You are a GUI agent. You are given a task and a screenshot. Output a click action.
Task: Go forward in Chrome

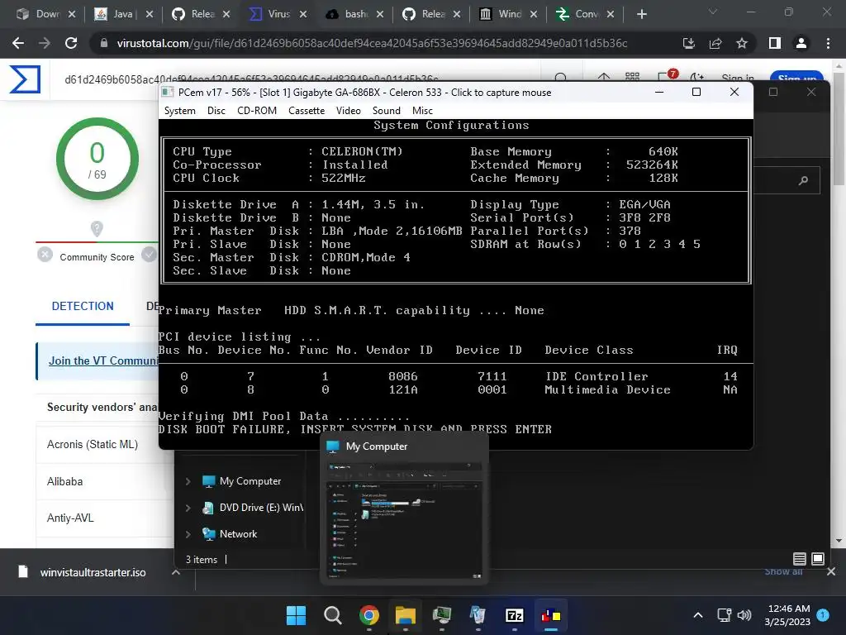pos(45,43)
